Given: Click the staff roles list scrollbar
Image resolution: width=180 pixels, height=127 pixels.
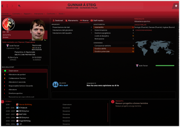Looking at the screenshot, I should tap(47, 79).
